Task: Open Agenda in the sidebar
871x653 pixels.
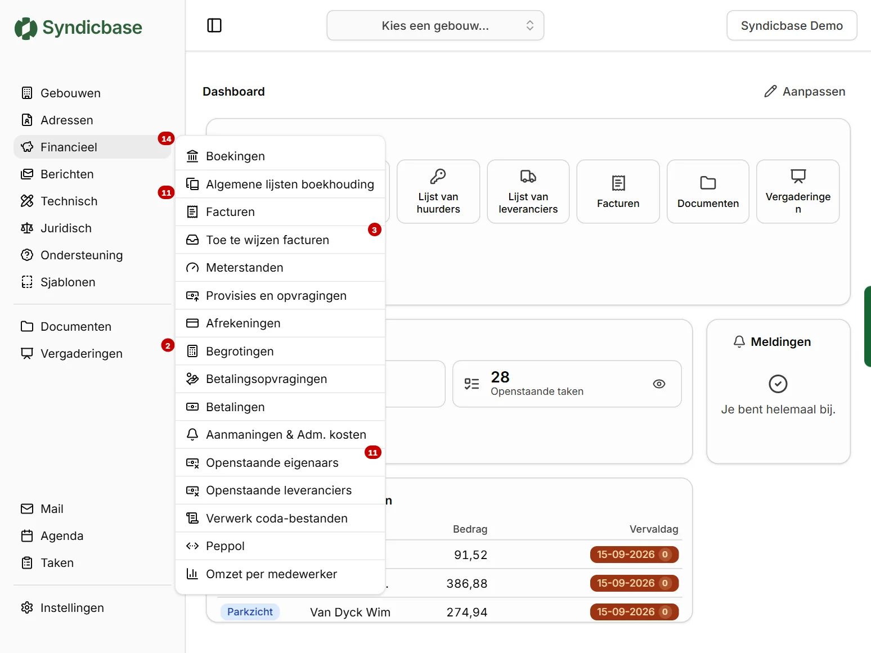Action: point(92,535)
